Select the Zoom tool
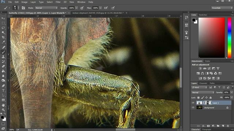Viewport: 234px width, 131px height. [3, 110]
